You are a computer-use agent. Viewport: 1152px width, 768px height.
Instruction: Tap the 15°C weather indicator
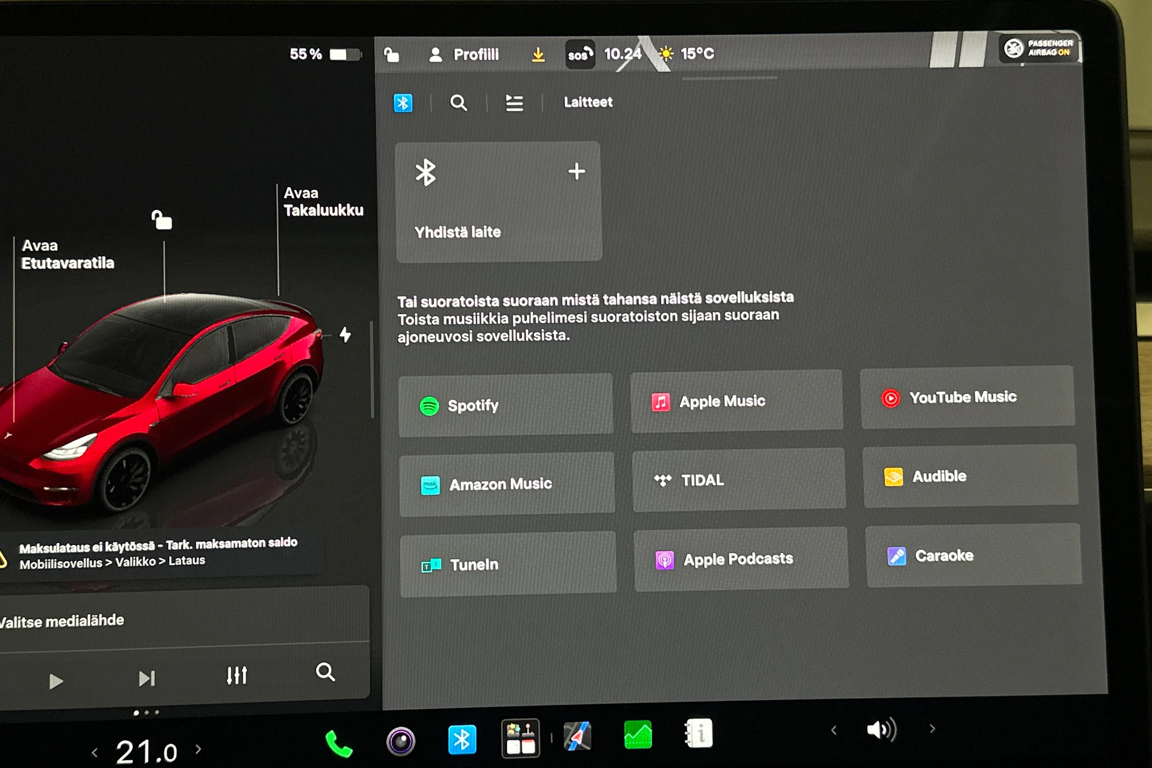pyautogui.click(x=687, y=53)
